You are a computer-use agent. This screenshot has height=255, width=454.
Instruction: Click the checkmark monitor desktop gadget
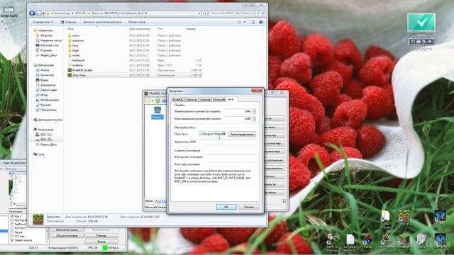[x=421, y=22]
